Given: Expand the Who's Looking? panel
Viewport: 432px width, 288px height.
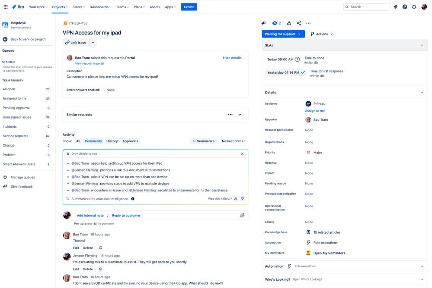Looking at the screenshot, I should point(422,279).
